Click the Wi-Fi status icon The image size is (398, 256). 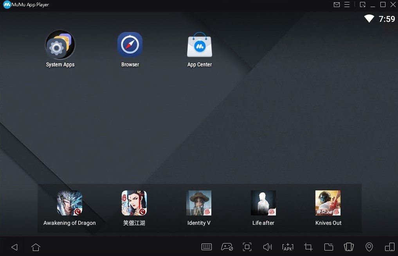pos(369,18)
